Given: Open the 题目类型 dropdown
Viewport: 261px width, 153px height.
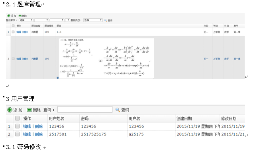Looking at the screenshot, I should pos(93,20).
